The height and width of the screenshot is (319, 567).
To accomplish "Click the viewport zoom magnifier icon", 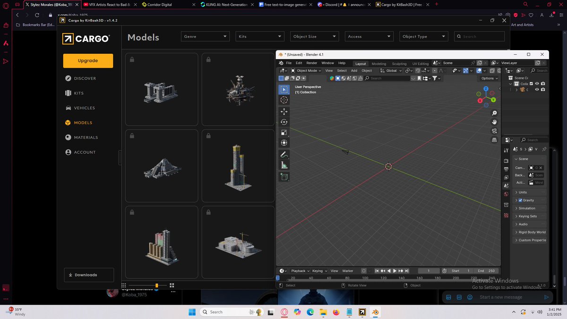I will pyautogui.click(x=494, y=113).
